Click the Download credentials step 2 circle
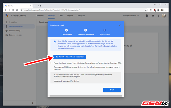The image size is (171, 108). point(85,30)
